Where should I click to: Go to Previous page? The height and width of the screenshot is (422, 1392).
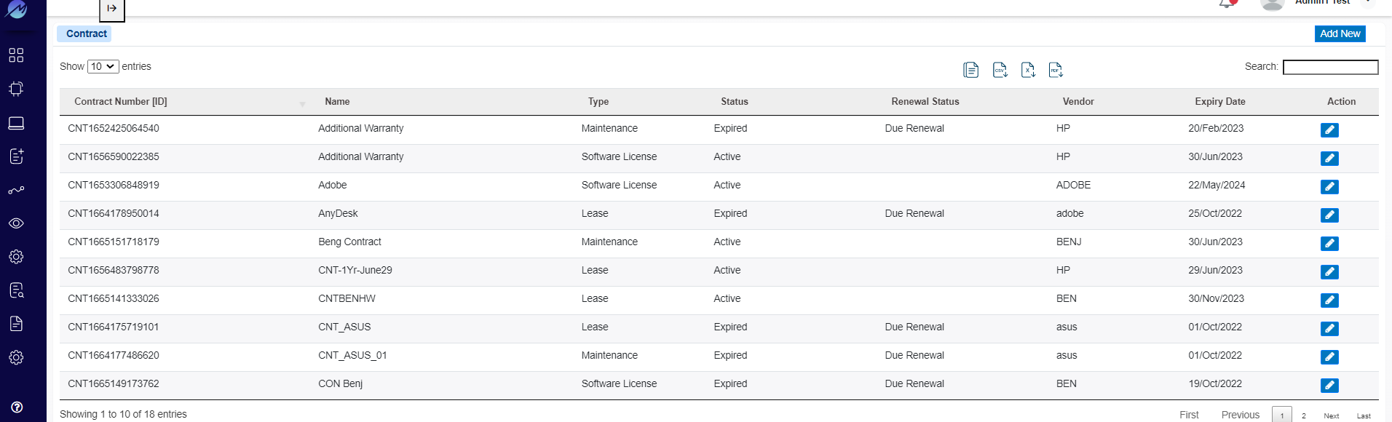(x=1241, y=415)
